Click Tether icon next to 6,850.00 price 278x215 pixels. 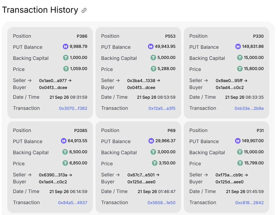coord(65,163)
